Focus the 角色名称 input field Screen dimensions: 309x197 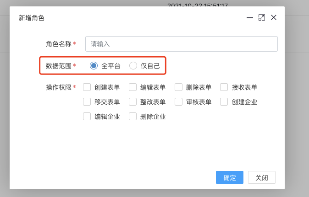[181, 44]
